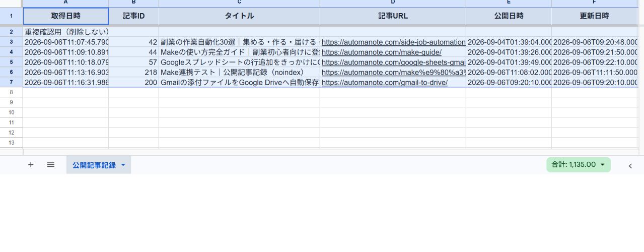The height and width of the screenshot is (252, 644).
Task: Select cell with article ID 218
Action: tap(133, 73)
